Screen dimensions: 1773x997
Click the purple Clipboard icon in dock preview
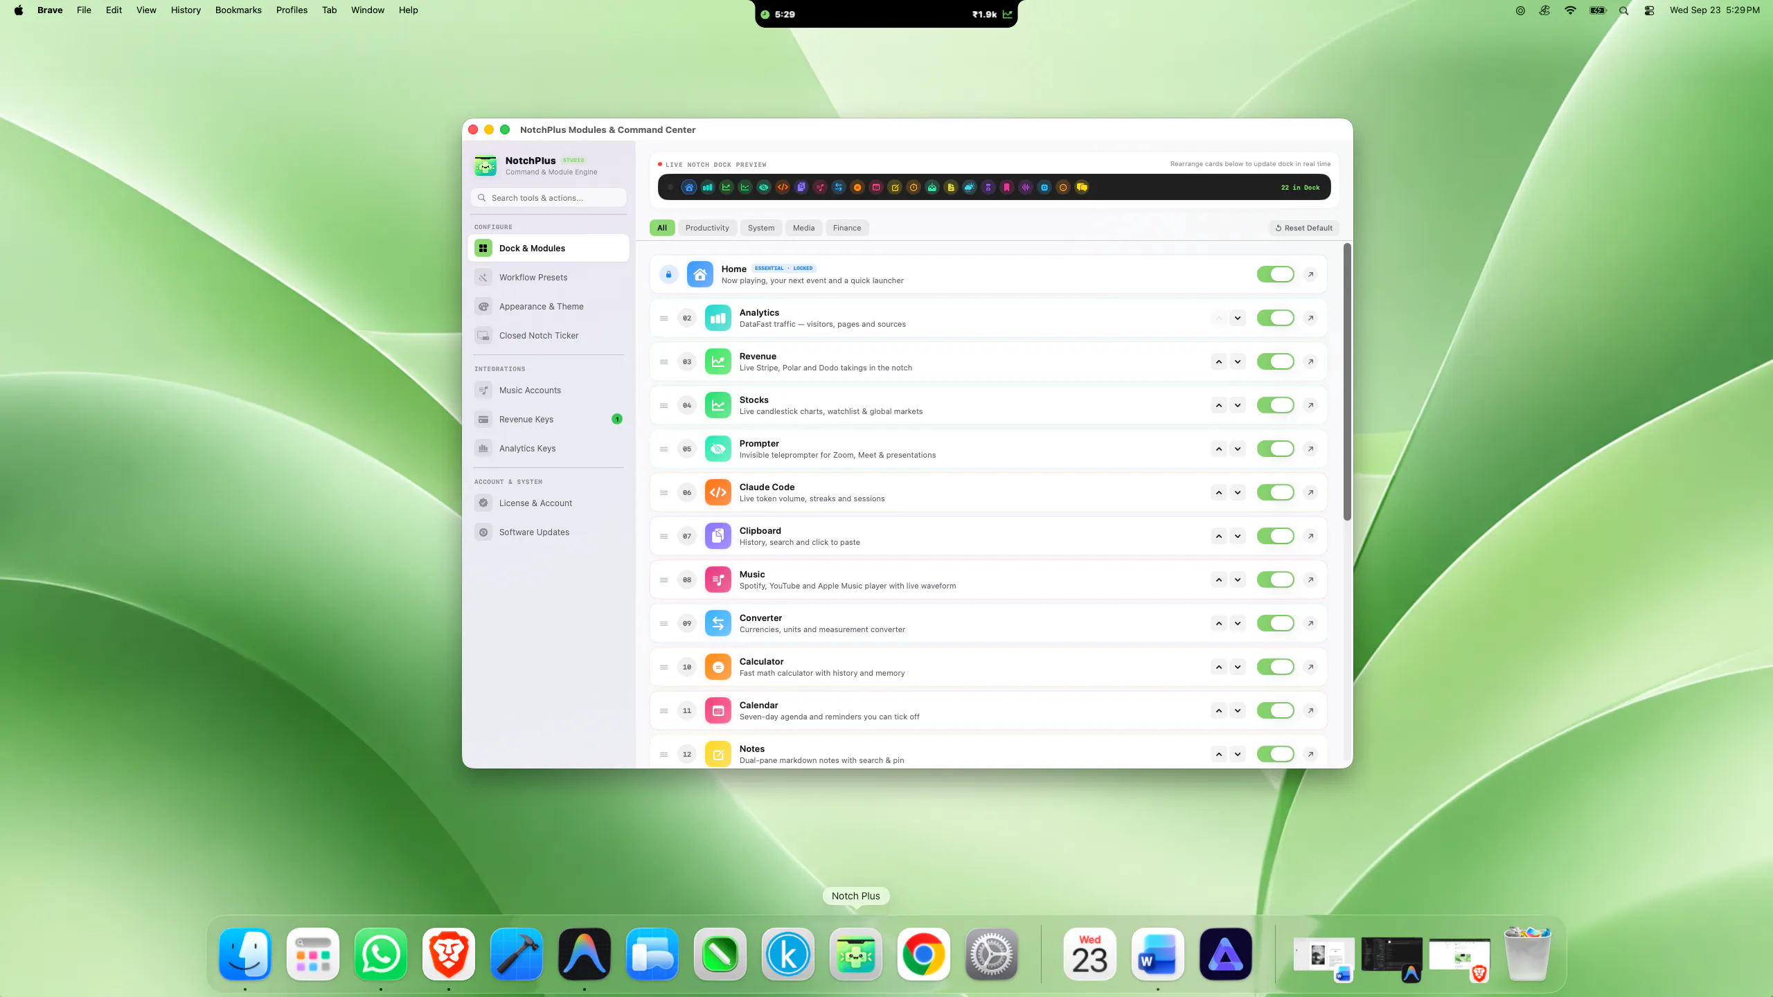[801, 187]
